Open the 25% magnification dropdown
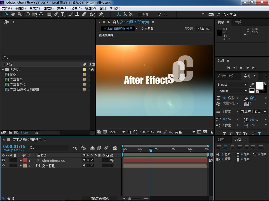 click(x=117, y=132)
